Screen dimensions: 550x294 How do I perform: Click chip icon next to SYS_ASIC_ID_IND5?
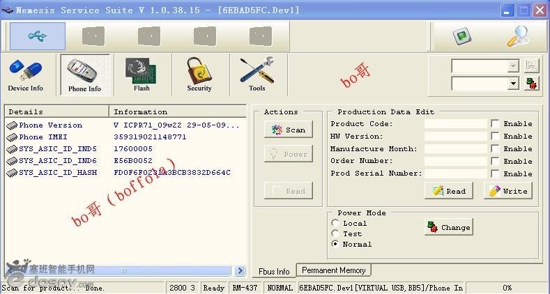pyautogui.click(x=12, y=149)
